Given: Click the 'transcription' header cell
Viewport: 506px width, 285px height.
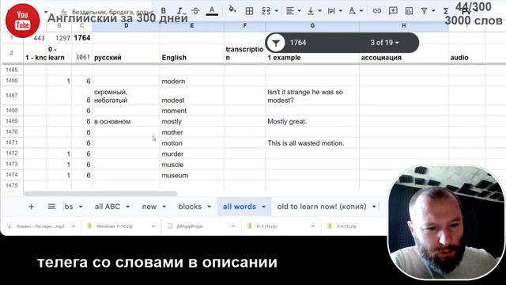Looking at the screenshot, I should coord(244,53).
